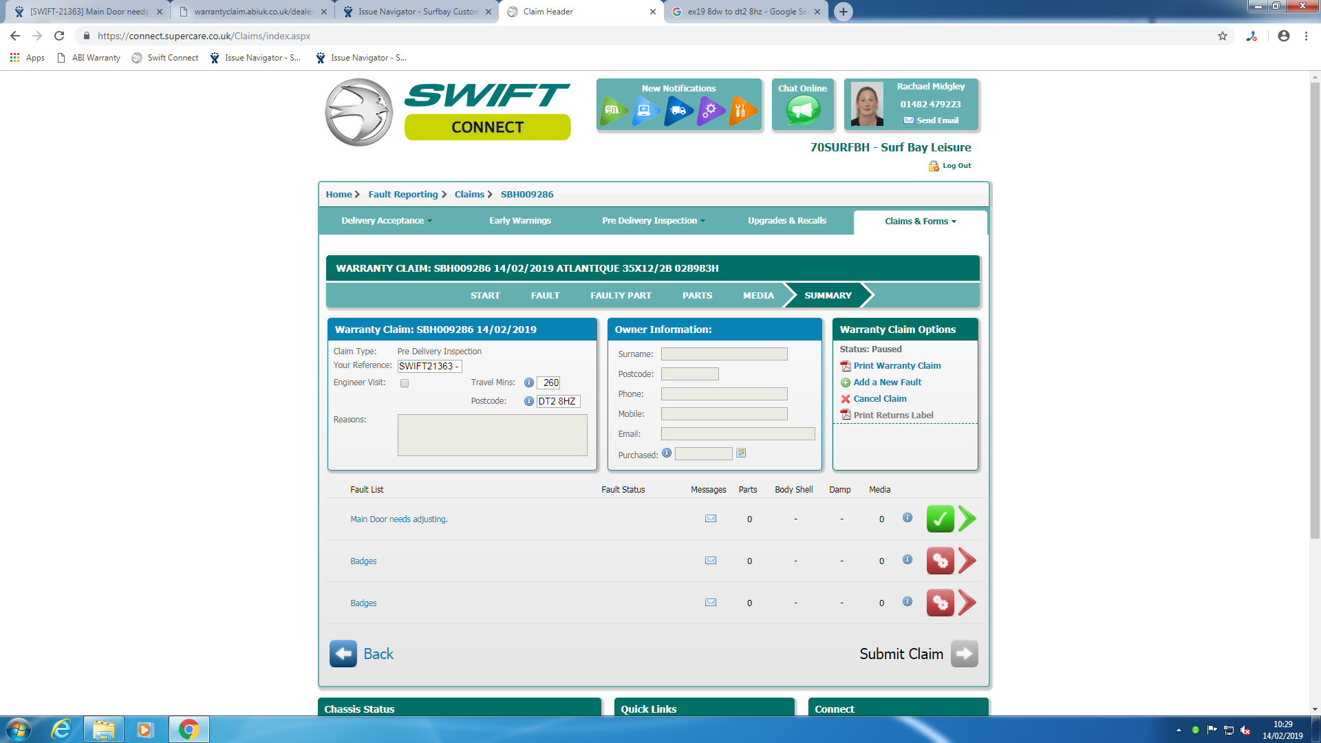Click the orange tools notification icon
Screen dimensions: 1321x743
pos(742,110)
